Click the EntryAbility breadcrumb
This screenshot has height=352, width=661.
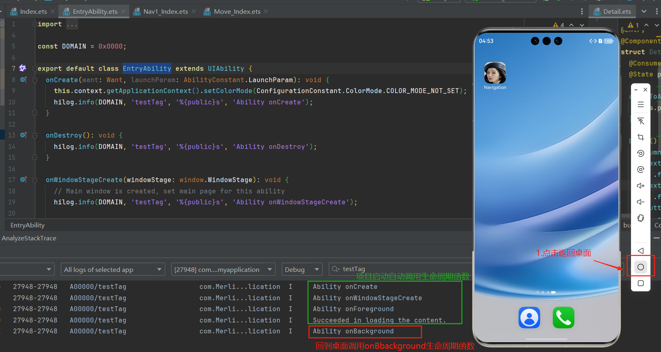[28, 225]
